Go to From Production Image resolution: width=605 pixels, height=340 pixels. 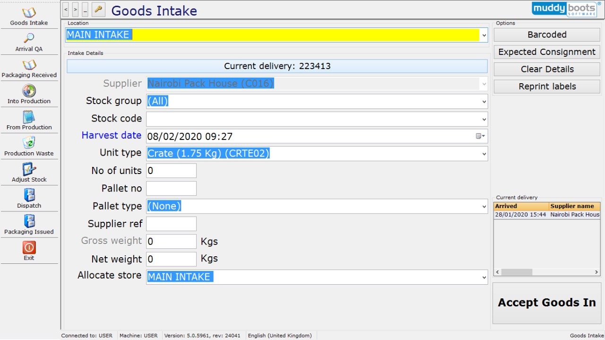pyautogui.click(x=29, y=120)
